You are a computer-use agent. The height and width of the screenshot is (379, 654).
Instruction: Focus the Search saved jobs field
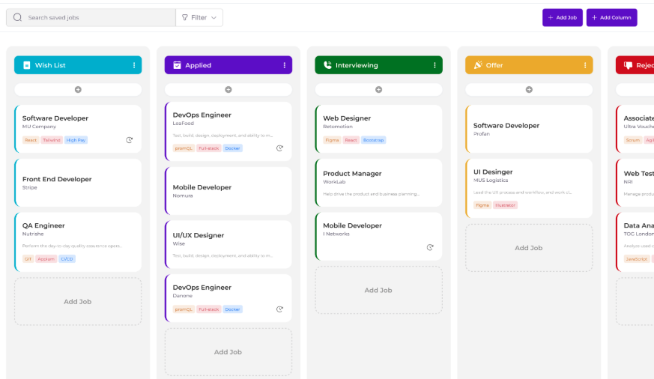tap(97, 17)
